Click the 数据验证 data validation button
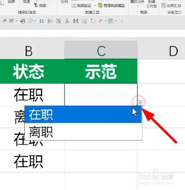The width and height of the screenshot is (185, 190). click(x=81, y=6)
